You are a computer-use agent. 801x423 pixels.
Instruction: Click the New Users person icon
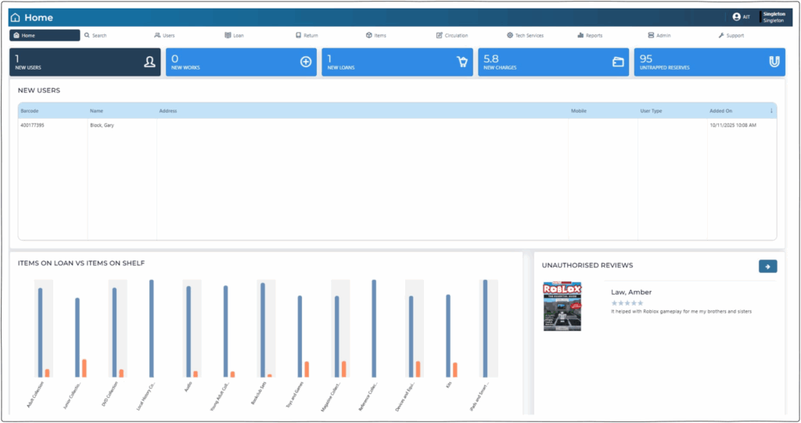click(x=149, y=62)
